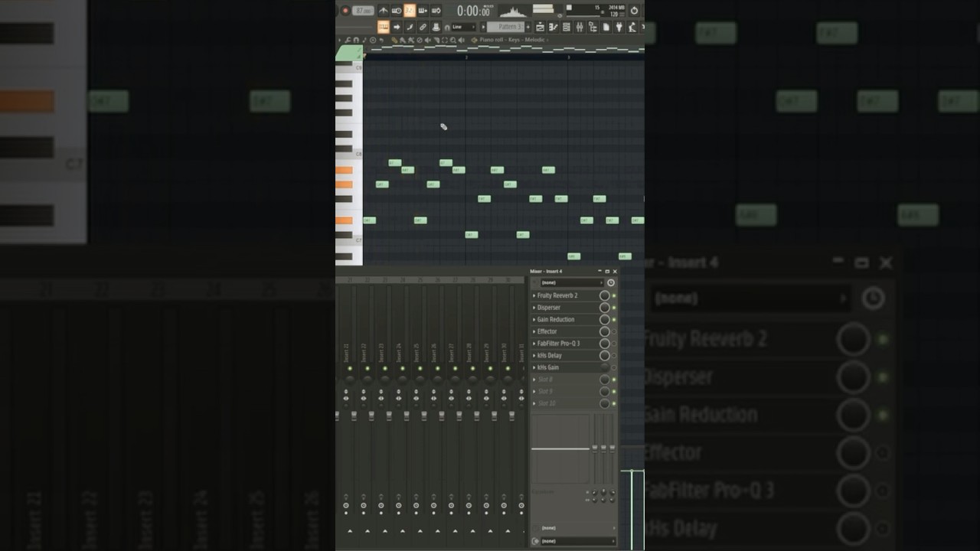Open the kHs Gain plugin
The height and width of the screenshot is (551, 980).
pyautogui.click(x=548, y=367)
